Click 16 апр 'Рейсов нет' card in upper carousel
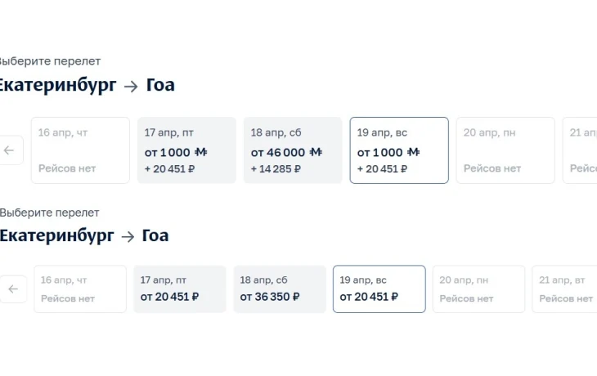Image resolution: width=597 pixels, height=376 pixels. (x=80, y=150)
